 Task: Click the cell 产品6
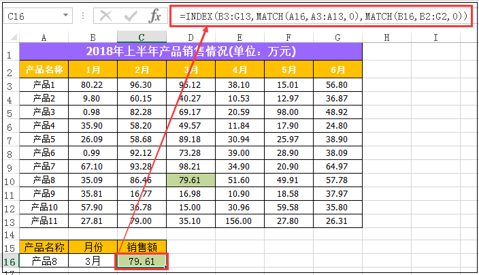44,152
